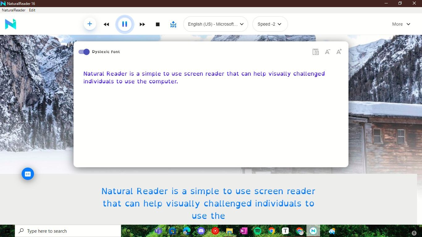The width and height of the screenshot is (422, 237).
Task: Launch Microsoft Edge from the taskbar
Action: click(x=187, y=231)
